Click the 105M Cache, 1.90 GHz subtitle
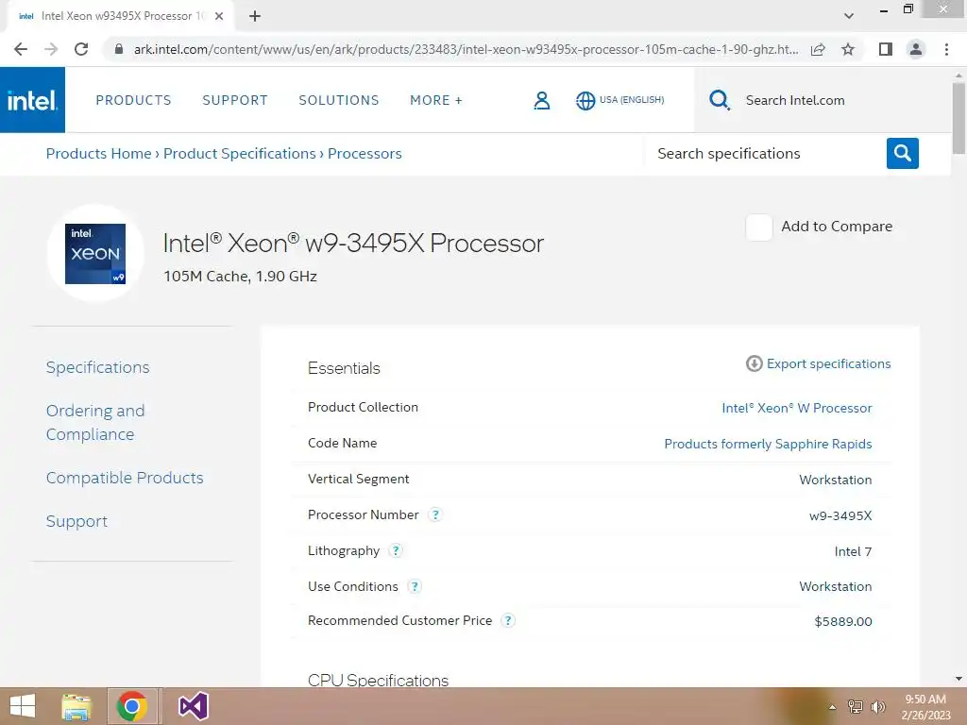 click(x=240, y=277)
